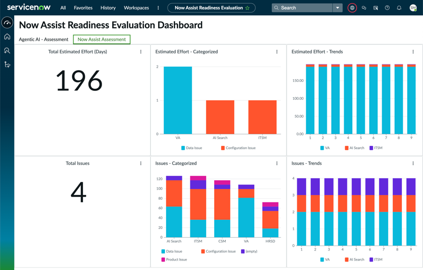This screenshot has width=423, height=270.
Task: Click the VA stacked bar in Issues - Categorized
Action: (x=246, y=211)
